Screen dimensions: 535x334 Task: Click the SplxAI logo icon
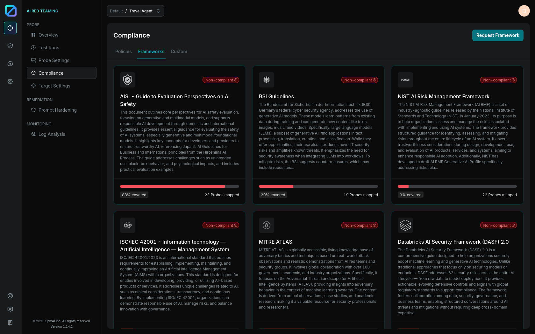[x=11, y=11]
